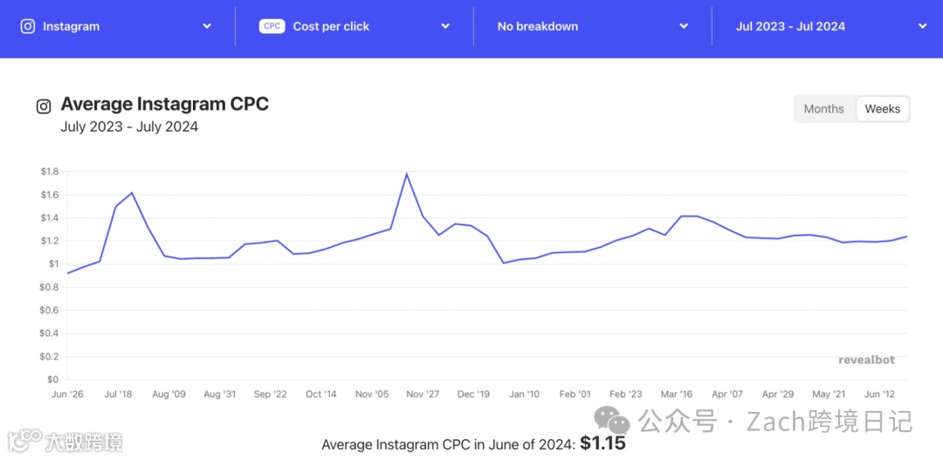The image size is (943, 459).
Task: Click the chevron arrow of the date range selector
Action: 922,26
